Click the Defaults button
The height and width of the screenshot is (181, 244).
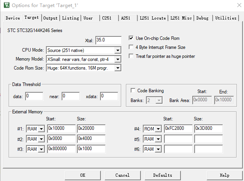click(x=163, y=175)
